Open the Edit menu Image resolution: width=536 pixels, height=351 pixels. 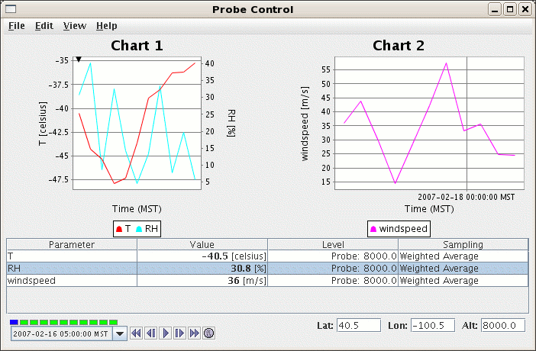tap(44, 25)
